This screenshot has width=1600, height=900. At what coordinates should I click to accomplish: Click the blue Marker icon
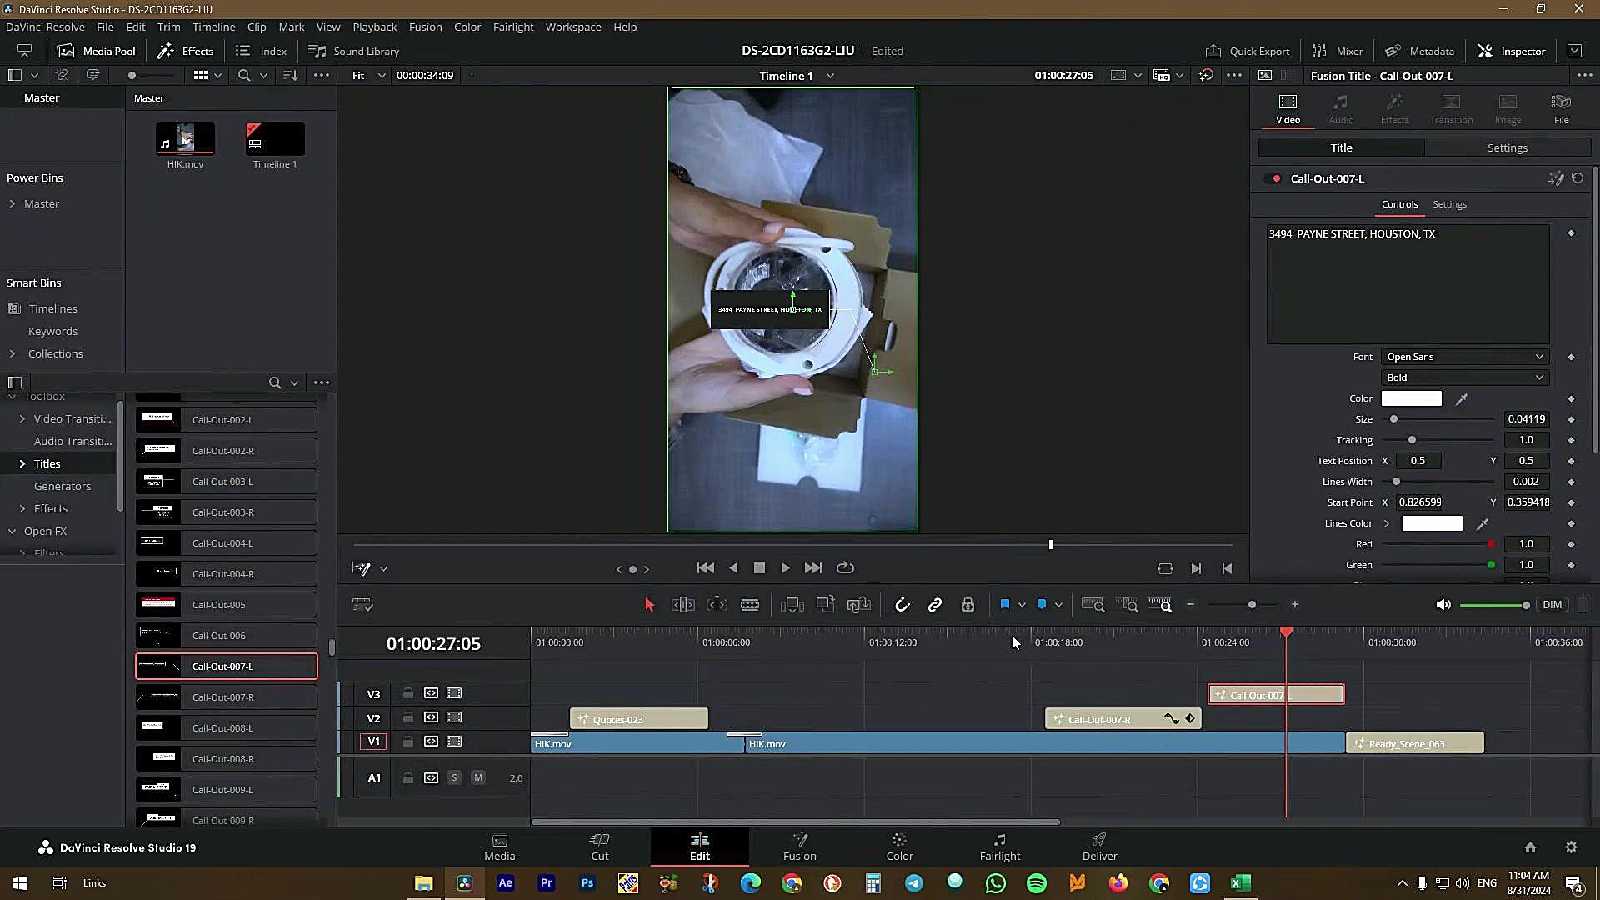coord(1042,605)
